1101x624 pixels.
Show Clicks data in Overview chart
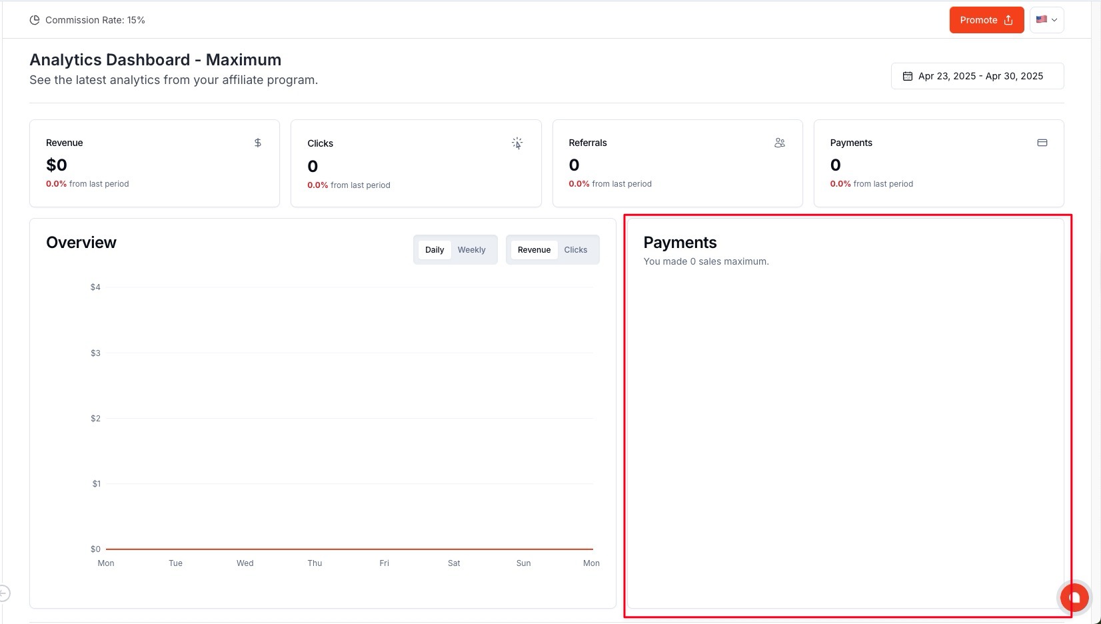(575, 250)
